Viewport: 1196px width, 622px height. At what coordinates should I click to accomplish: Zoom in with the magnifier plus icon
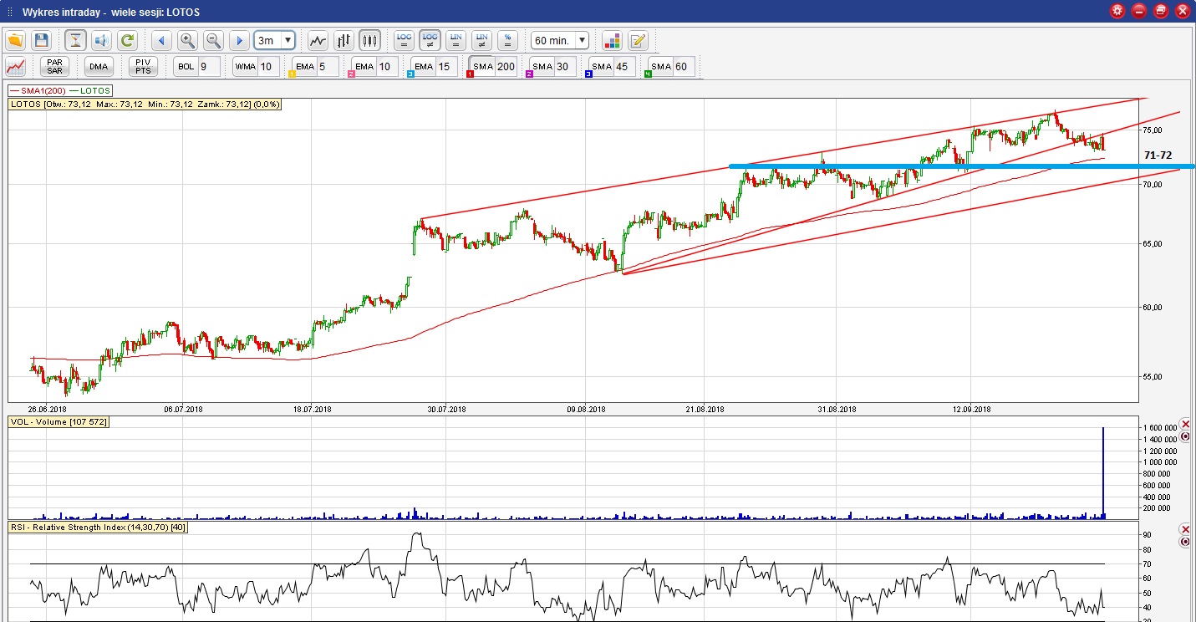187,40
